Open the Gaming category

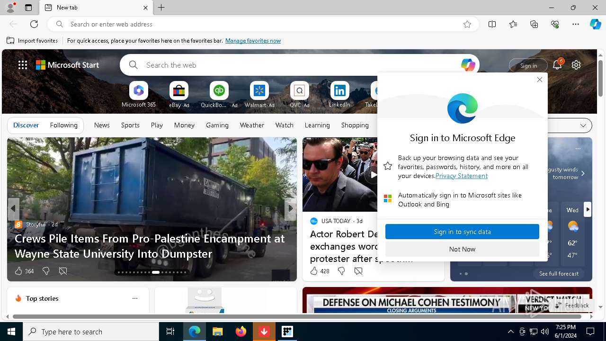[217, 125]
